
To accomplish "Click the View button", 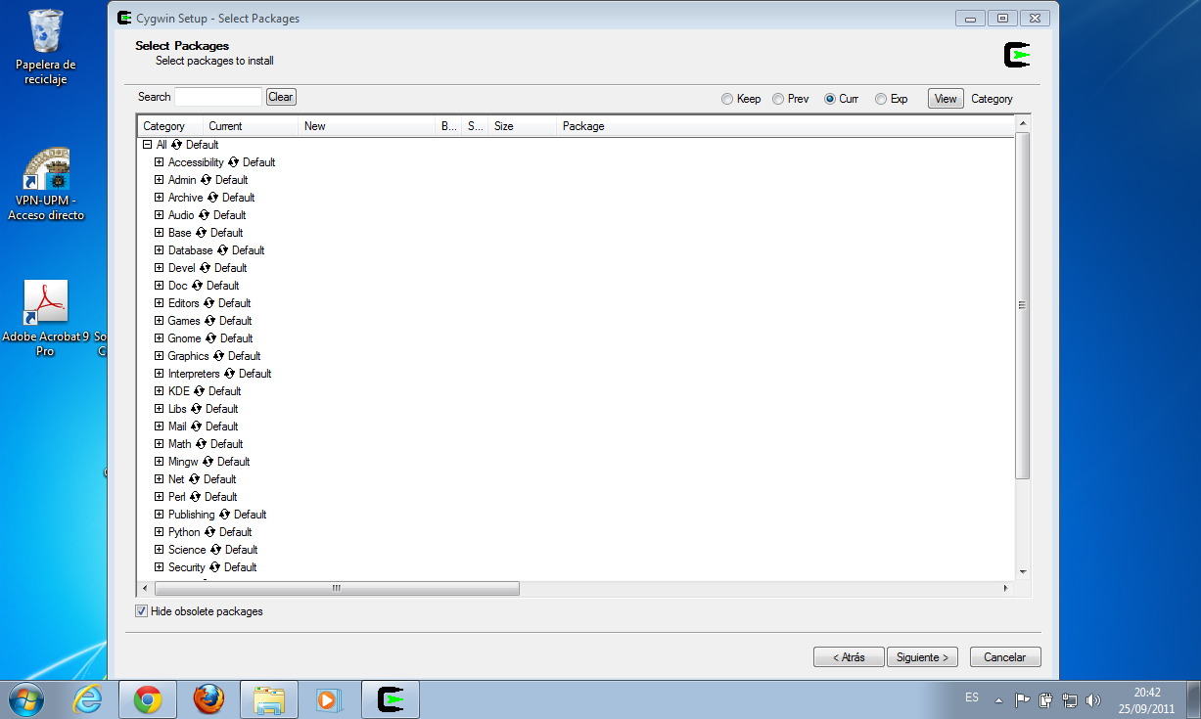I will [946, 99].
